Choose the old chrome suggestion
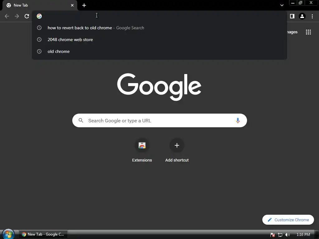Viewport: 319px width, 239px height. pyautogui.click(x=159, y=51)
